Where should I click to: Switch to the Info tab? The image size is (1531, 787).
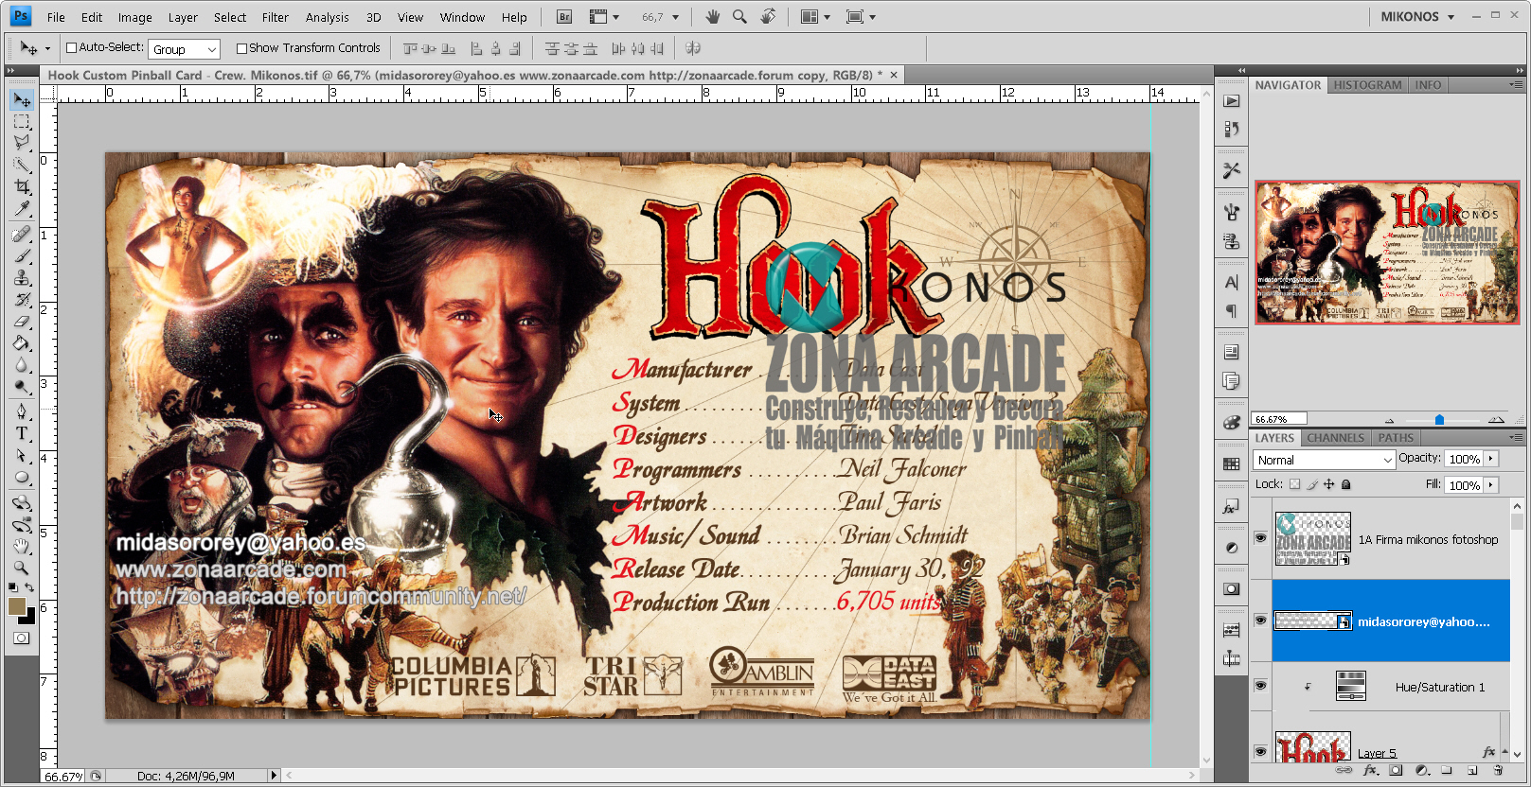(x=1428, y=85)
